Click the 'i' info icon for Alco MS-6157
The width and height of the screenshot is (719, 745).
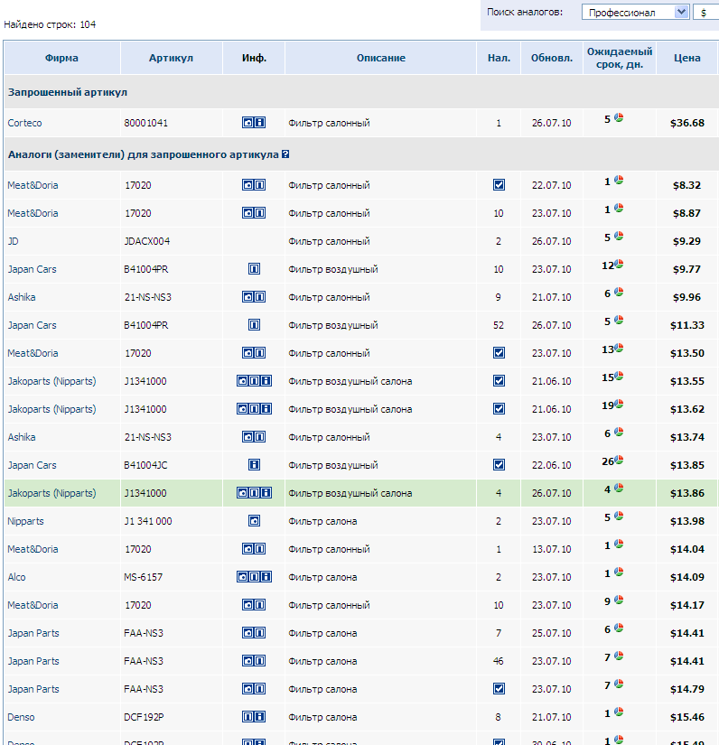click(x=266, y=577)
